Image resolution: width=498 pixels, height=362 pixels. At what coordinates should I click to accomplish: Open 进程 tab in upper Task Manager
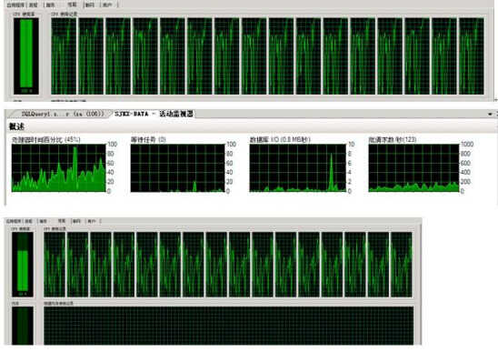click(34, 5)
